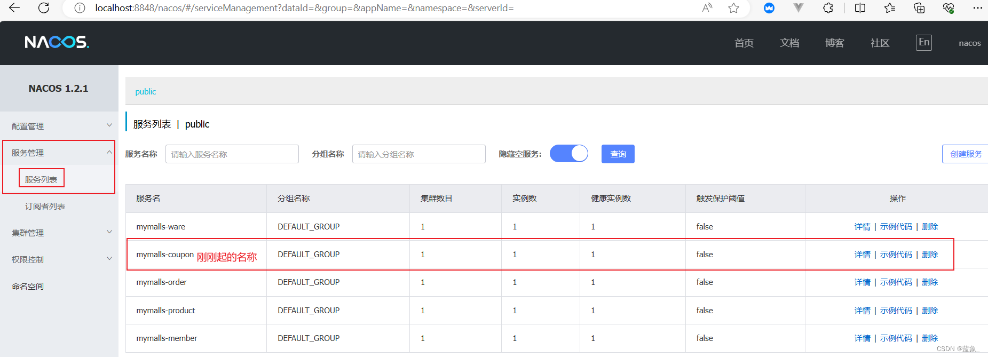Open the favorites list icon
Image resolution: width=988 pixels, height=357 pixels.
(890, 7)
